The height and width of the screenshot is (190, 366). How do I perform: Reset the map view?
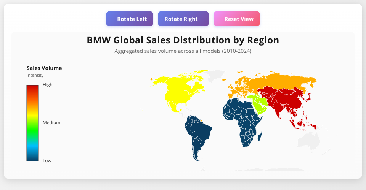coord(236,19)
